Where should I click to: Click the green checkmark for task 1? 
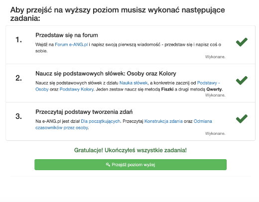[242, 42]
